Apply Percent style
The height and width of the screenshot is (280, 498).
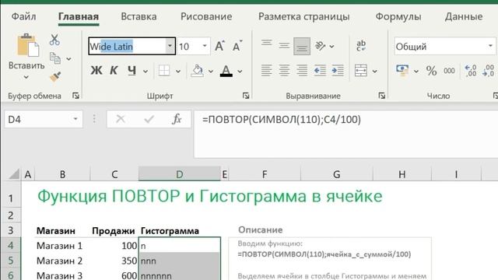(431, 71)
